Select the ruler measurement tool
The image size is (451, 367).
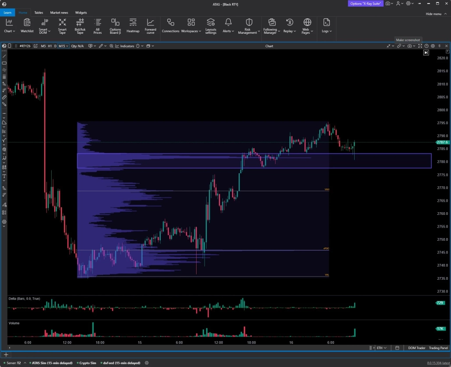[4, 97]
